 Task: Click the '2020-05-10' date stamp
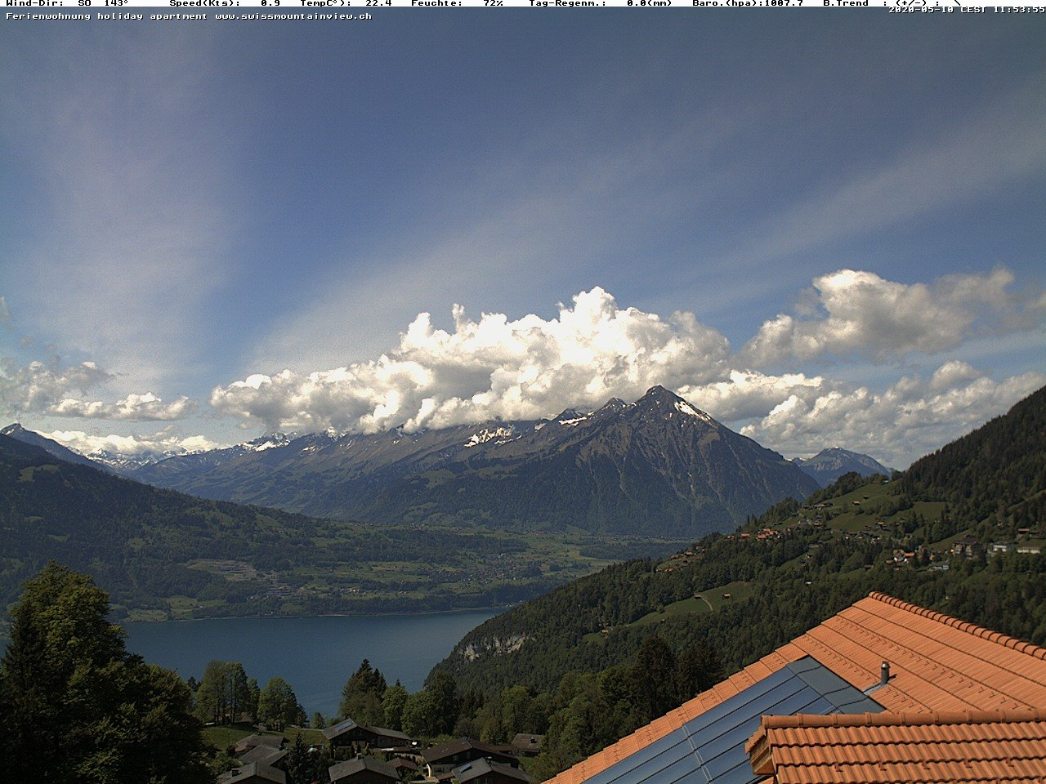pyautogui.click(x=921, y=10)
